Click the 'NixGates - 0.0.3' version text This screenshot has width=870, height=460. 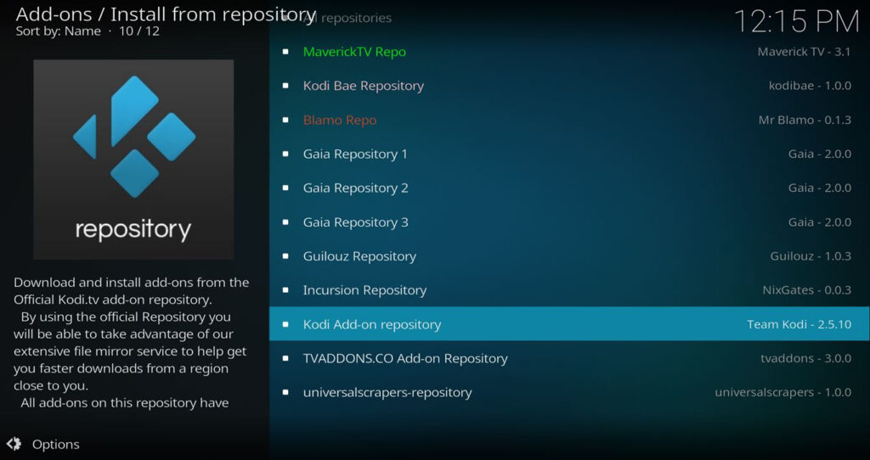click(x=807, y=290)
